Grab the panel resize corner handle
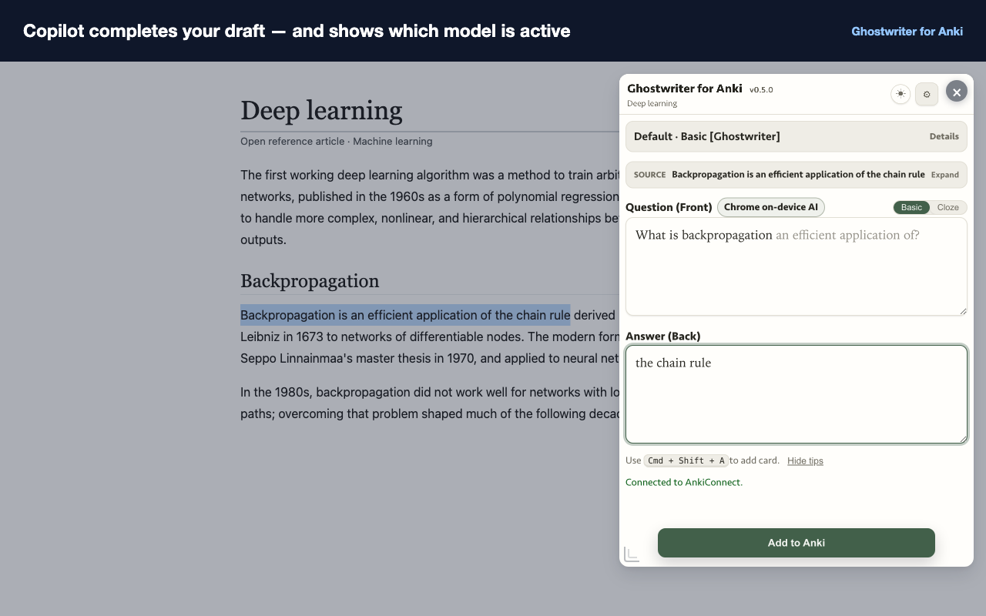Viewport: 986px width, 616px height. pyautogui.click(x=632, y=554)
